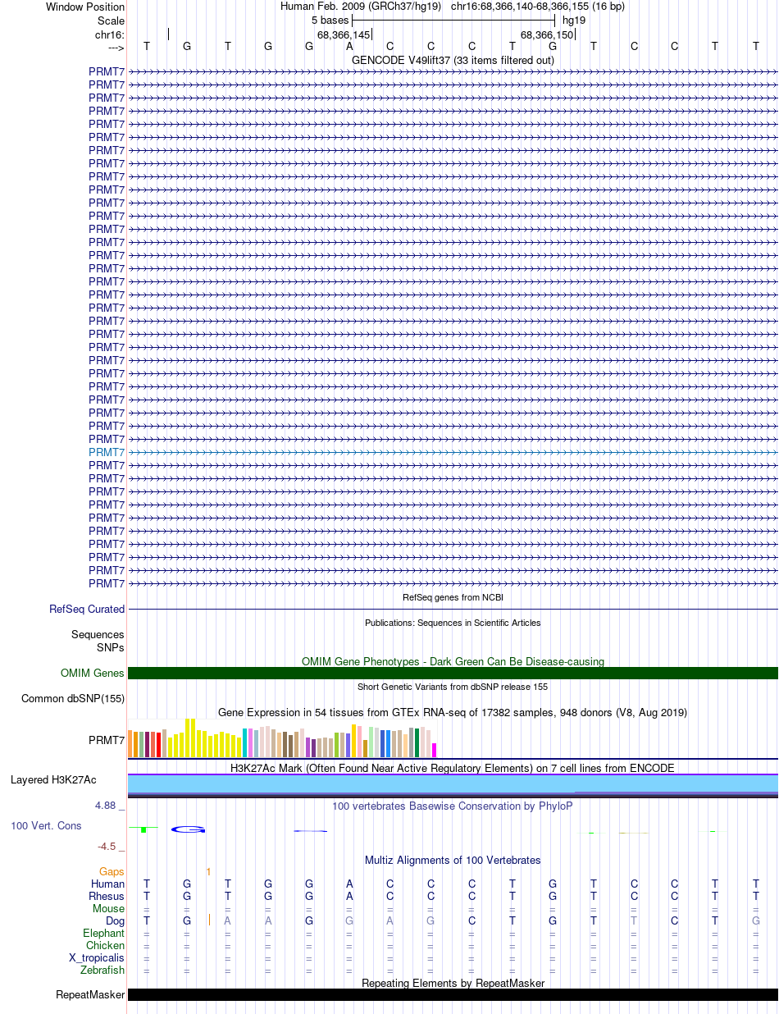Screen dimensions: 779x1014
Task: Click the dark green OMIM Genes bar
Action: [x=453, y=674]
